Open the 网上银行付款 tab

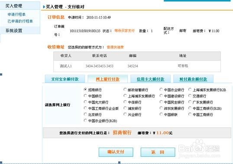point(107,79)
